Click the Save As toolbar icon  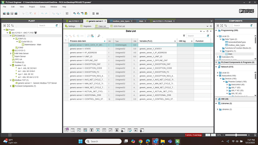[x=16, y=13]
